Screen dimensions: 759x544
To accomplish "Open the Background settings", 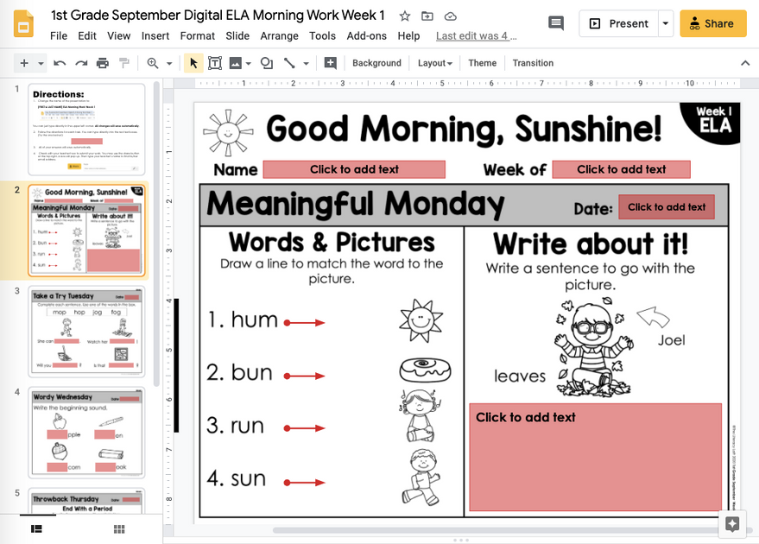I will coord(376,62).
